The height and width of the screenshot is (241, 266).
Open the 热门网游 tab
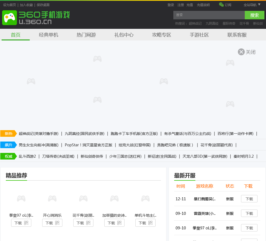[x=86, y=35]
